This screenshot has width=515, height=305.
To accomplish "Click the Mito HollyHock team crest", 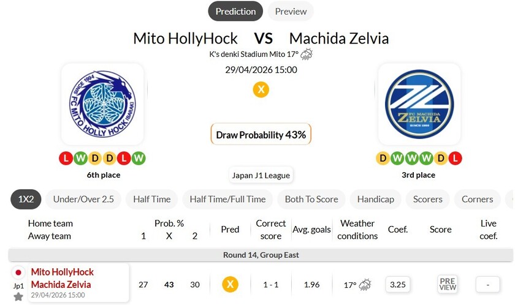I will tap(102, 105).
